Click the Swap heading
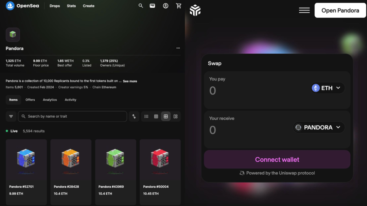 (215, 64)
